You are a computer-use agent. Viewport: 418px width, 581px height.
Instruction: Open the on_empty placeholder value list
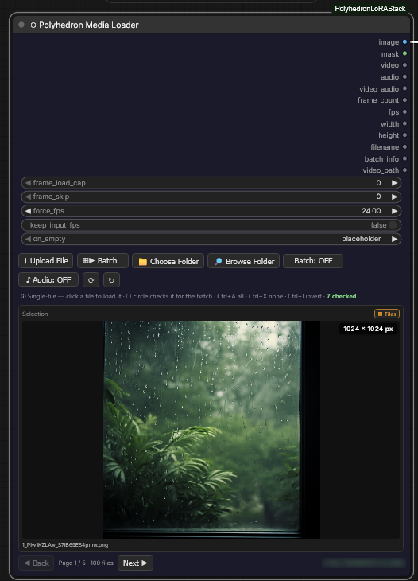(361, 239)
